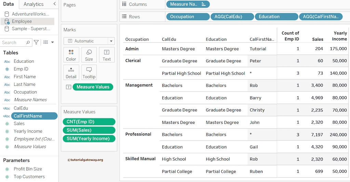Select the Sample - Superstore data source
Image resolution: width=350 pixels, height=182 pixels.
(31, 29)
